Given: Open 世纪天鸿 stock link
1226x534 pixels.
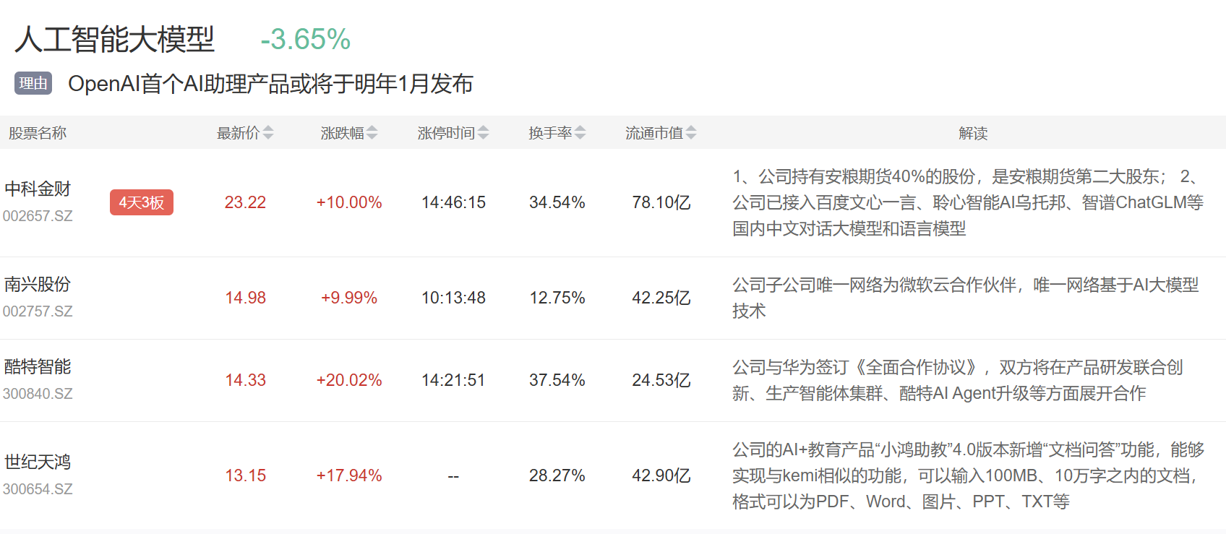Looking at the screenshot, I should pyautogui.click(x=38, y=462).
